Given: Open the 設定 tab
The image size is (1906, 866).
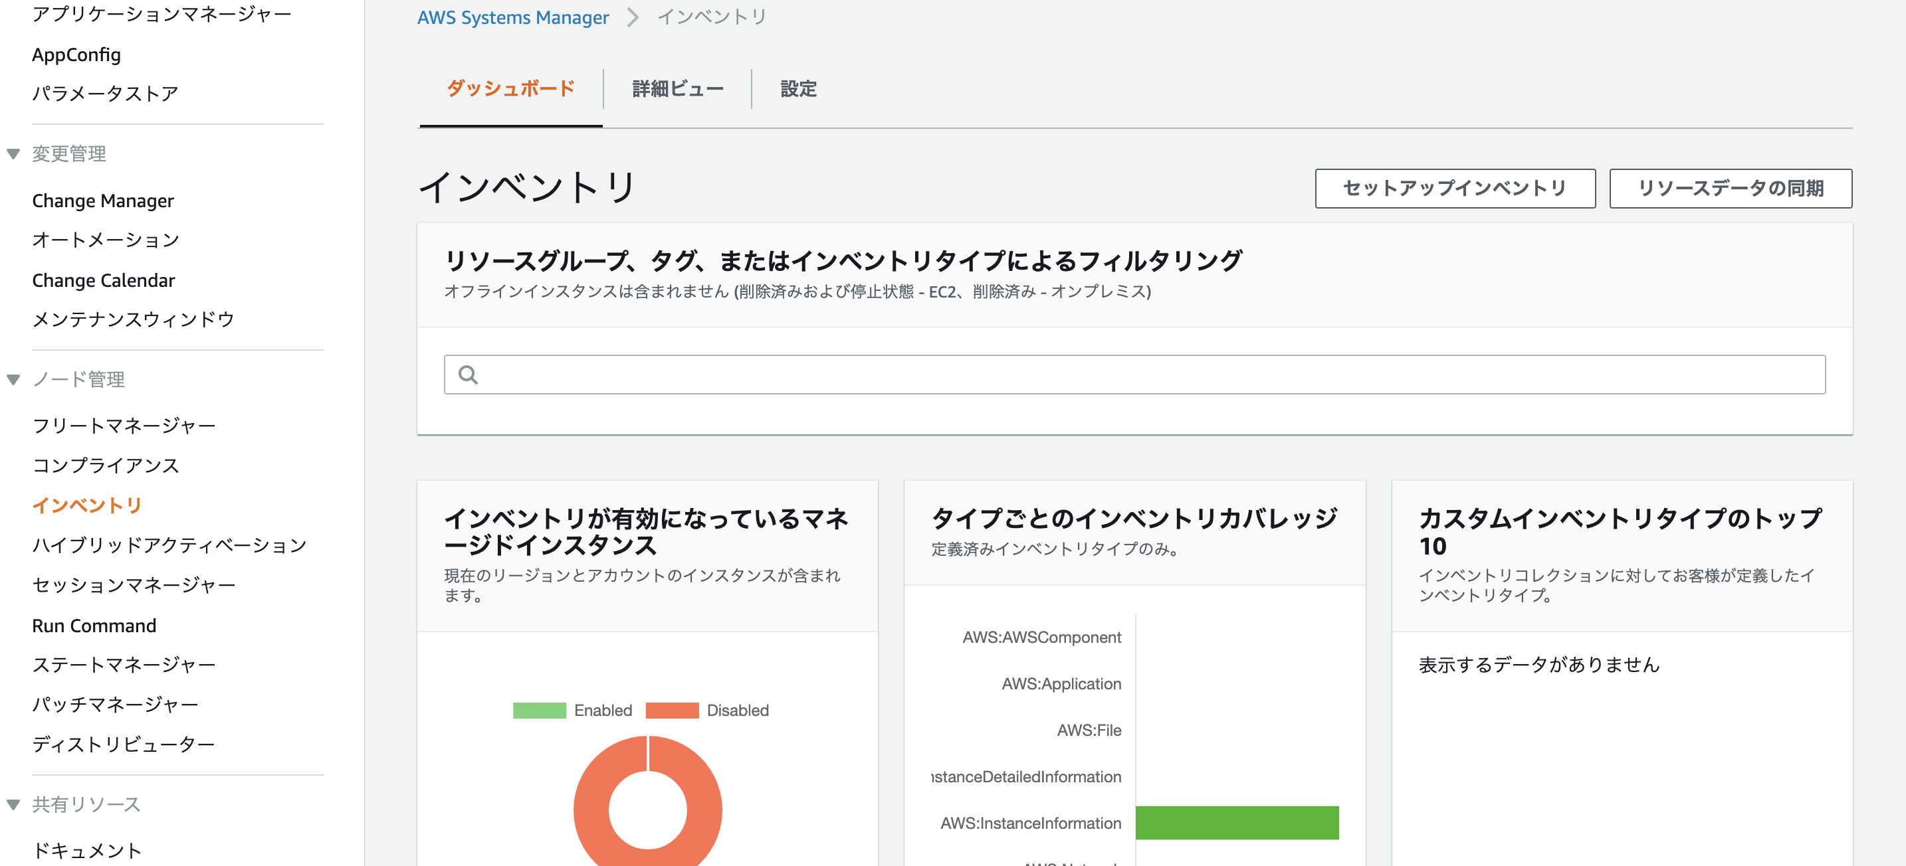Looking at the screenshot, I should 798,88.
